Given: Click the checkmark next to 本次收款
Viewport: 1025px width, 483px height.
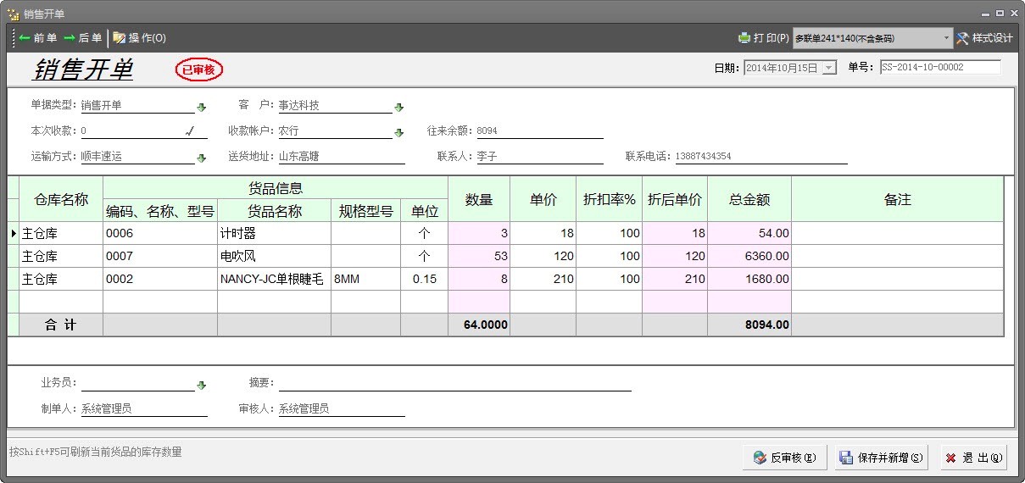Looking at the screenshot, I should (x=190, y=131).
